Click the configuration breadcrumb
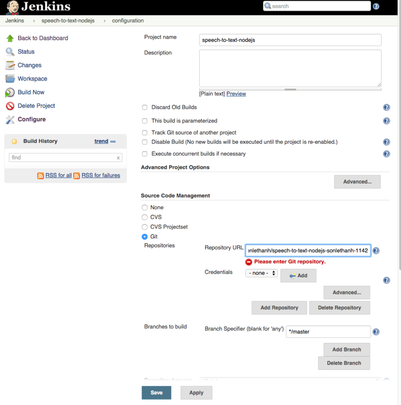This screenshot has height=405, width=401. coord(128,21)
